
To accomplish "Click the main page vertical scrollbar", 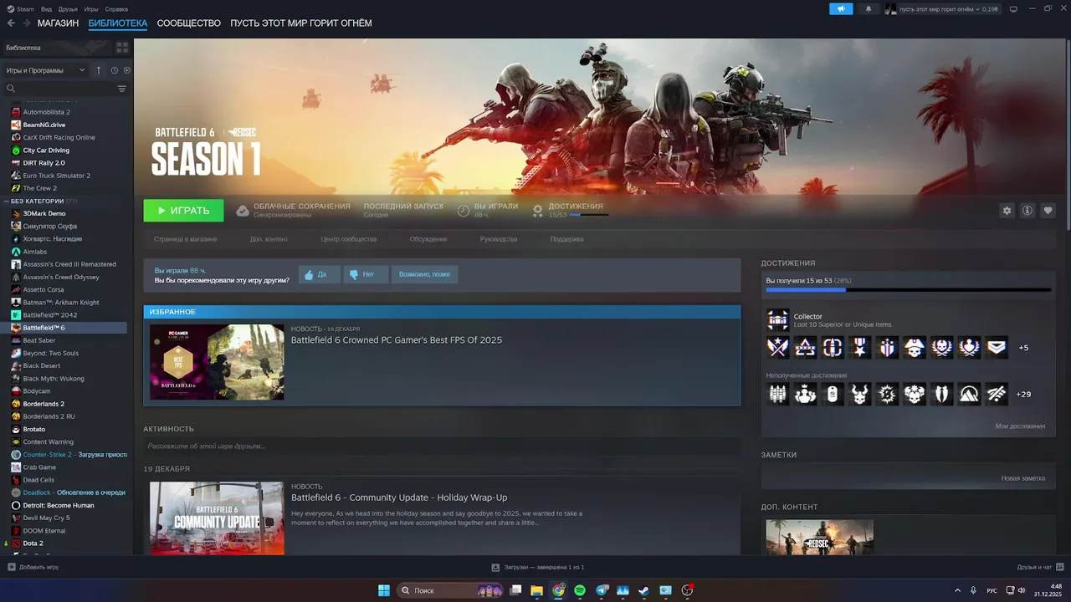I will 1068,134.
